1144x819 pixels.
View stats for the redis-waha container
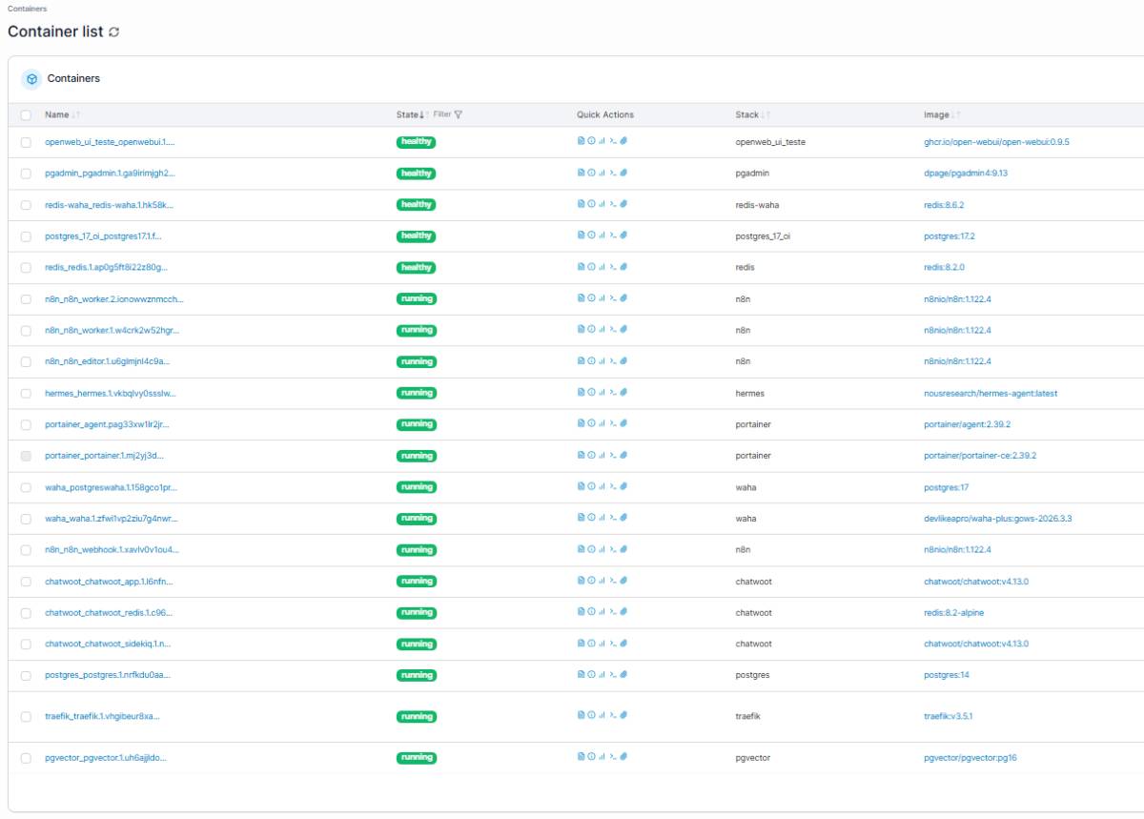tap(602, 205)
